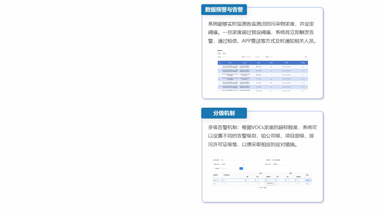Screen dimensions: 385x216
Task: Click the query text right of alert filters
Action: coord(306,57)
